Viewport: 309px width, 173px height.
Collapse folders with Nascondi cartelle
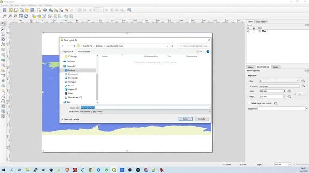(70, 119)
